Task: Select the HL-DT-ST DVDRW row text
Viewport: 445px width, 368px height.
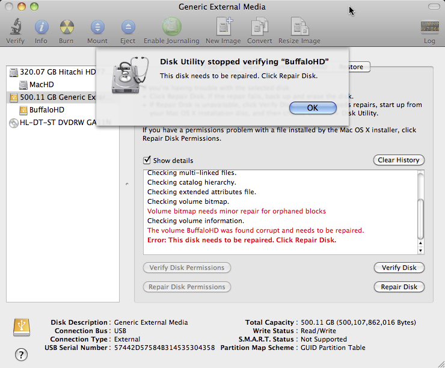Action: (x=58, y=123)
